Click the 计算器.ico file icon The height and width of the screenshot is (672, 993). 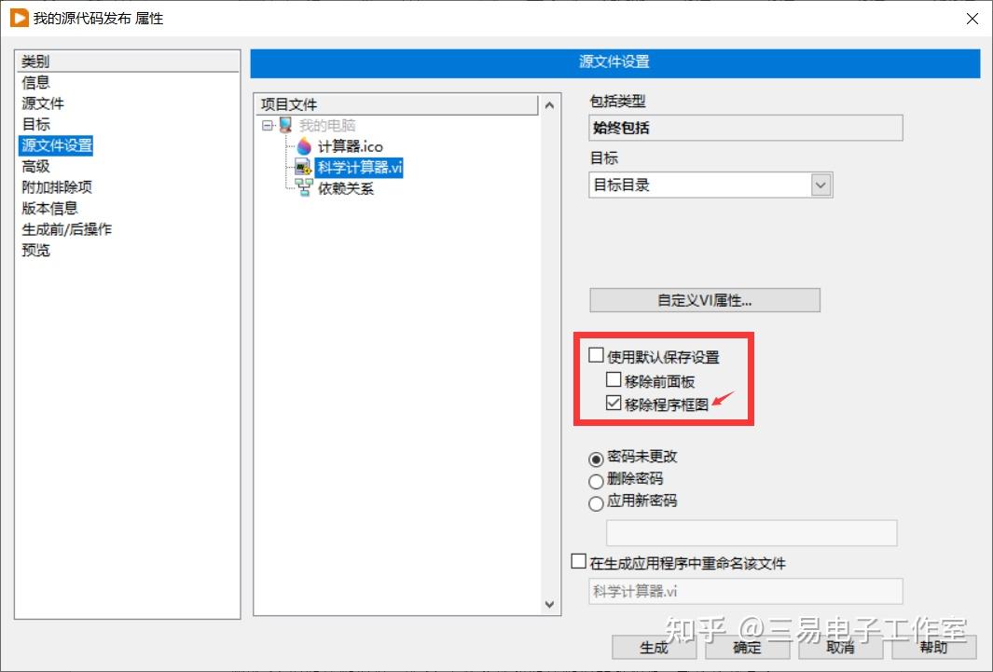[302, 146]
